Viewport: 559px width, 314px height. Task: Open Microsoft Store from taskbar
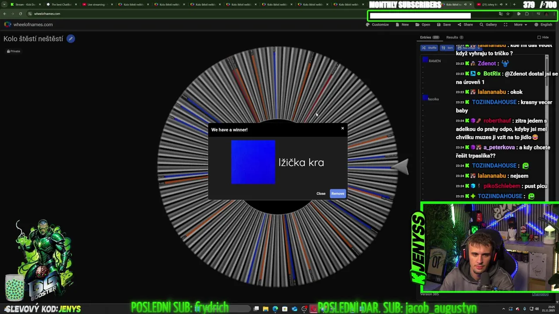(x=285, y=309)
